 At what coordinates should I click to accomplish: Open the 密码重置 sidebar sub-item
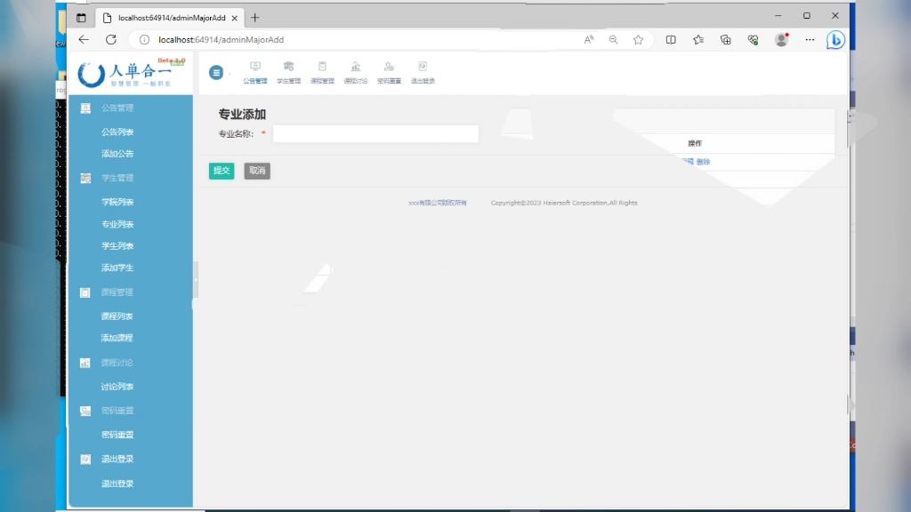coord(117,435)
